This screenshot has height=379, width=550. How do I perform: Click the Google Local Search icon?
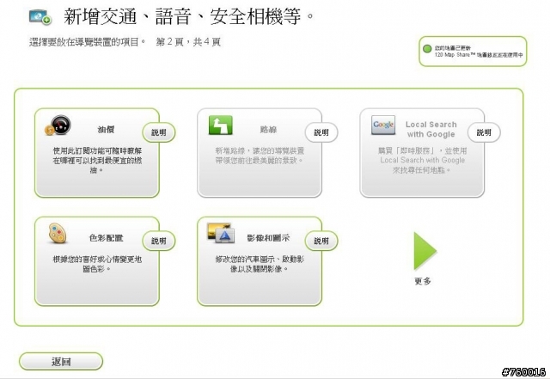pos(383,125)
